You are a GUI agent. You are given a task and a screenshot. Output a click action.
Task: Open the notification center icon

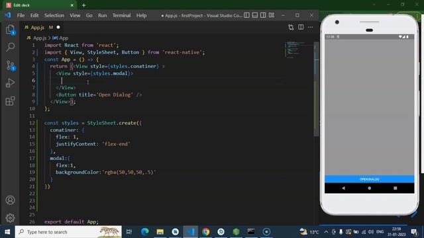[x=414, y=232]
